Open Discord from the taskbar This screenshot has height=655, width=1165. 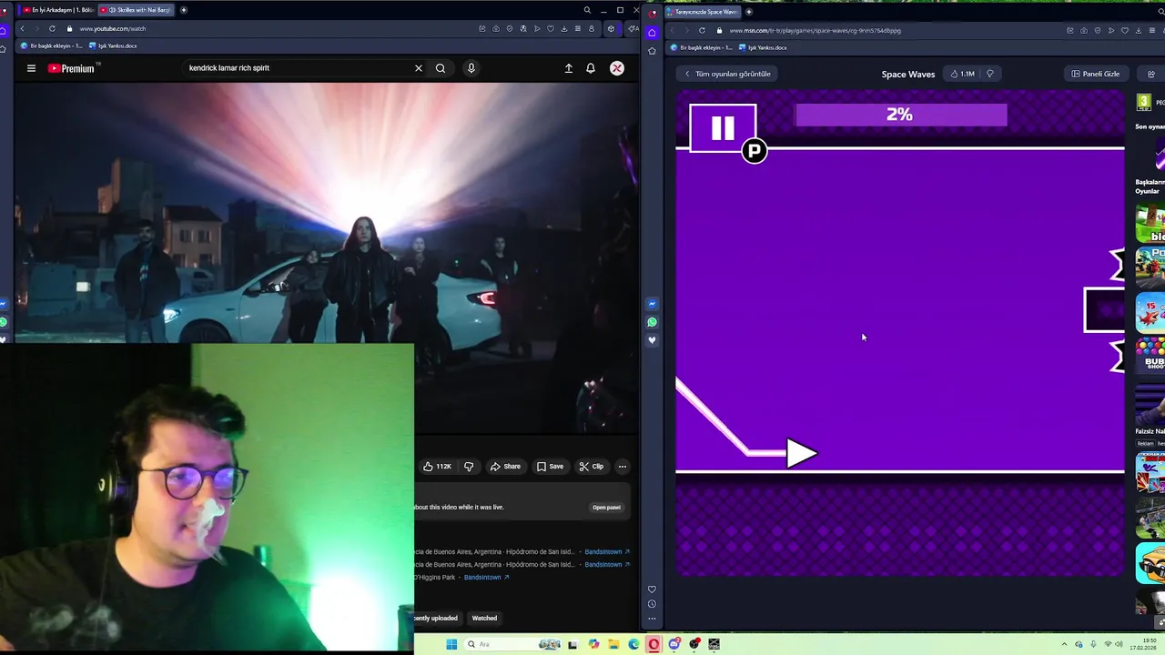coord(674,644)
